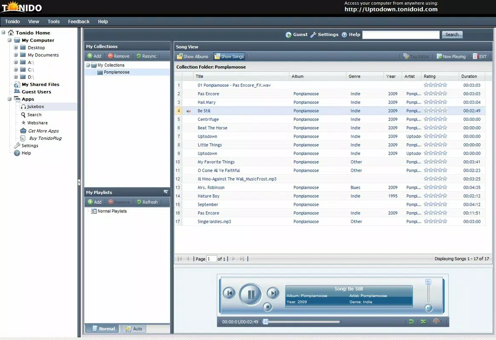This screenshot has width=496, height=340.
Task: Open My Shared Files
Action: click(37, 84)
